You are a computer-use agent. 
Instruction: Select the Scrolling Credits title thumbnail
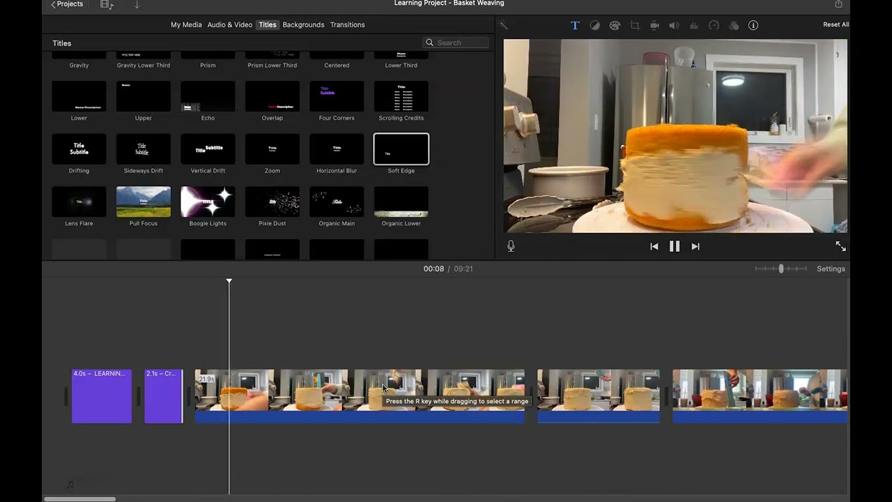(401, 96)
